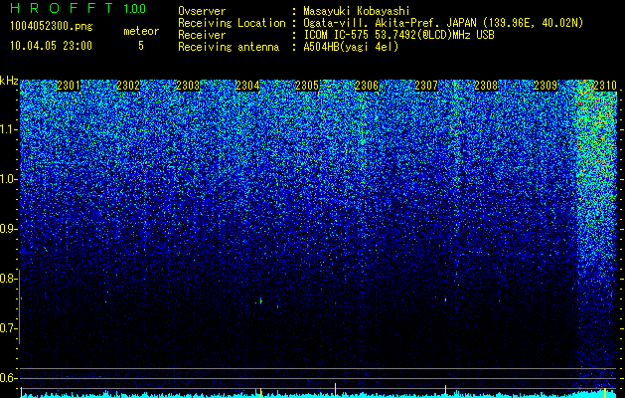Select observer name Masayuki Kobayashi
This screenshot has height=398, width=625.
[x=357, y=12]
